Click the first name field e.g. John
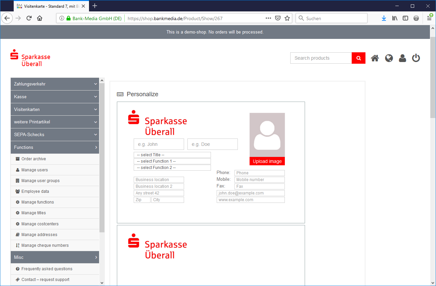436x286 pixels. tap(159, 144)
